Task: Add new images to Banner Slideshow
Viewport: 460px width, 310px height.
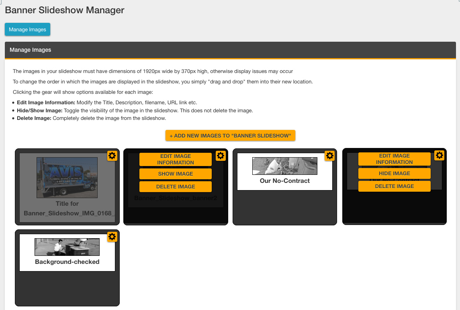Action: click(230, 136)
